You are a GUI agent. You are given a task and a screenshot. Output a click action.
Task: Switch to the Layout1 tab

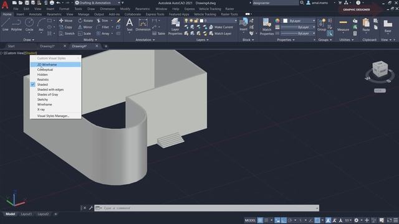26,214
